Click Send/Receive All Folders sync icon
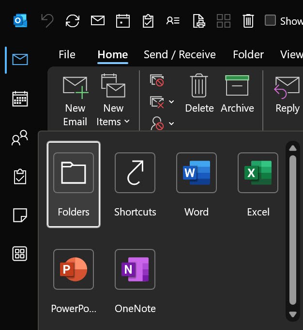The image size is (303, 330). 73,21
